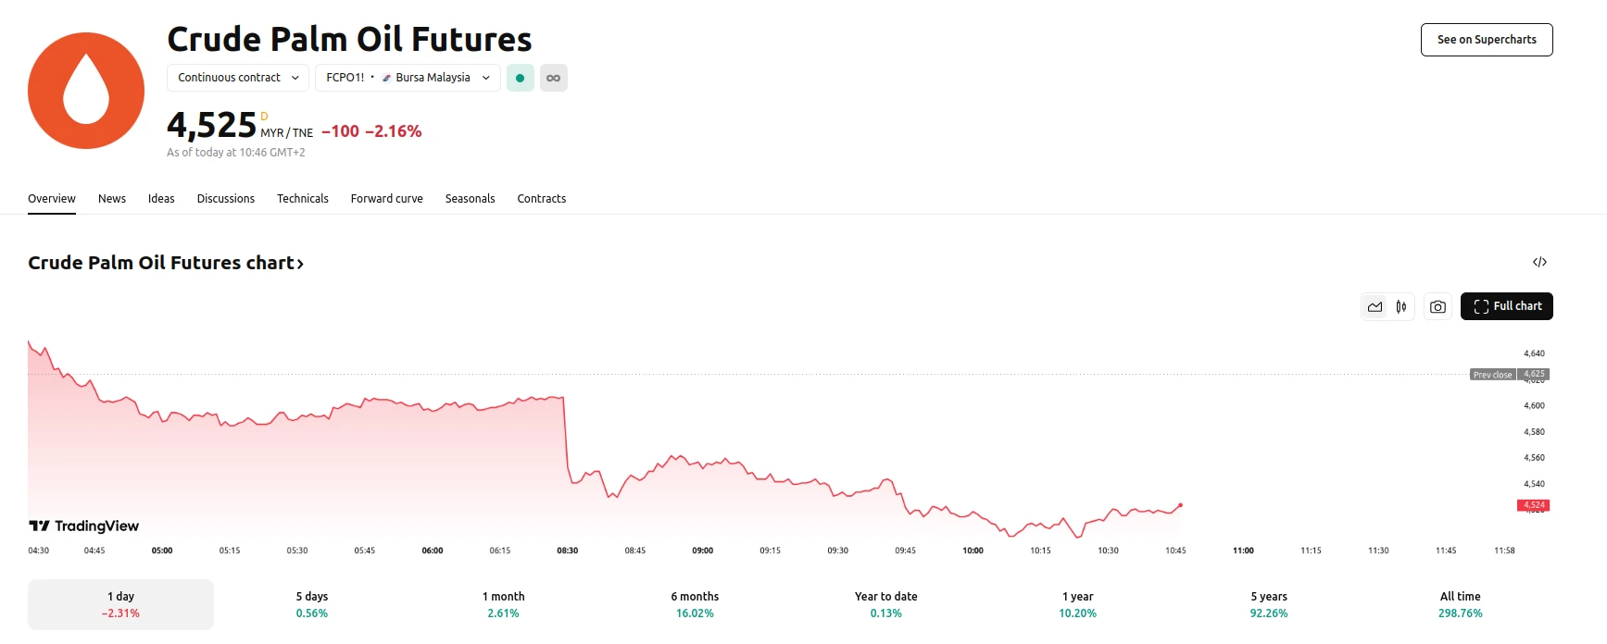The height and width of the screenshot is (644, 1607).
Task: Click the 08:30 marker on time axis
Action: [x=567, y=551]
